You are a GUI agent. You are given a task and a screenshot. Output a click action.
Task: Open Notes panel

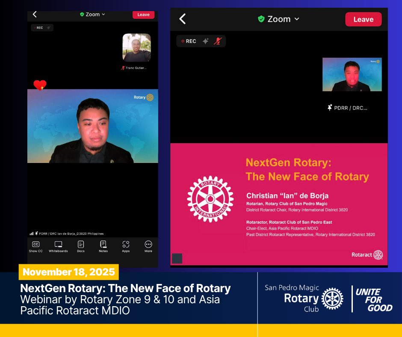pyautogui.click(x=103, y=247)
